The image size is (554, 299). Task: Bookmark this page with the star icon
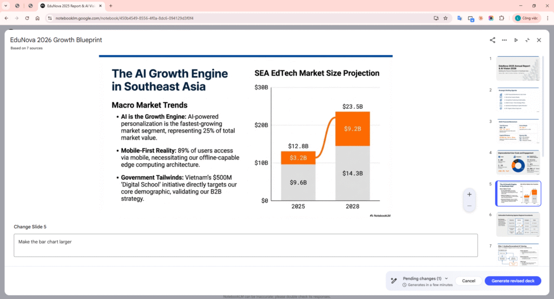(445, 18)
